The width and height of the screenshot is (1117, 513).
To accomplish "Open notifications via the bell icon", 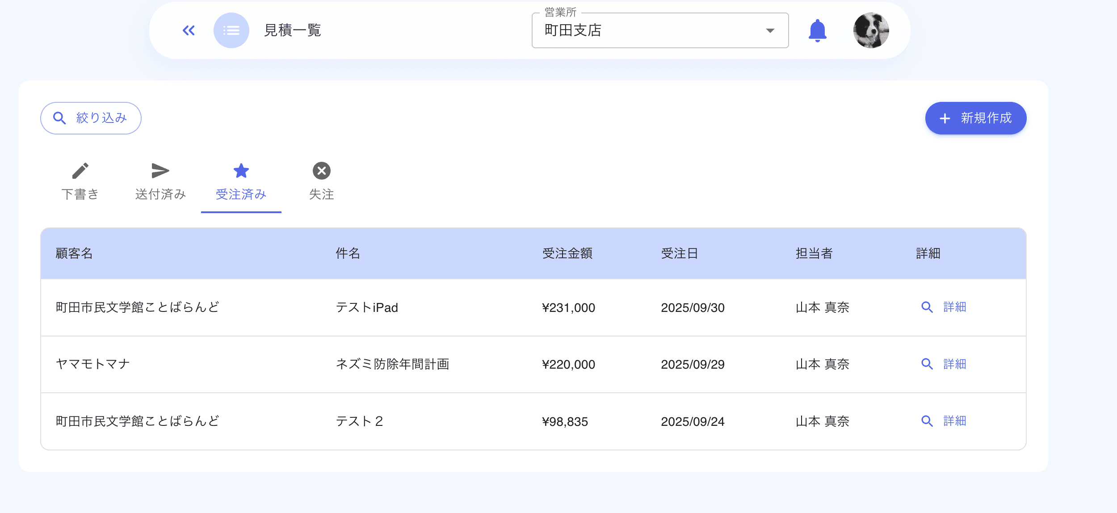I will pyautogui.click(x=817, y=30).
